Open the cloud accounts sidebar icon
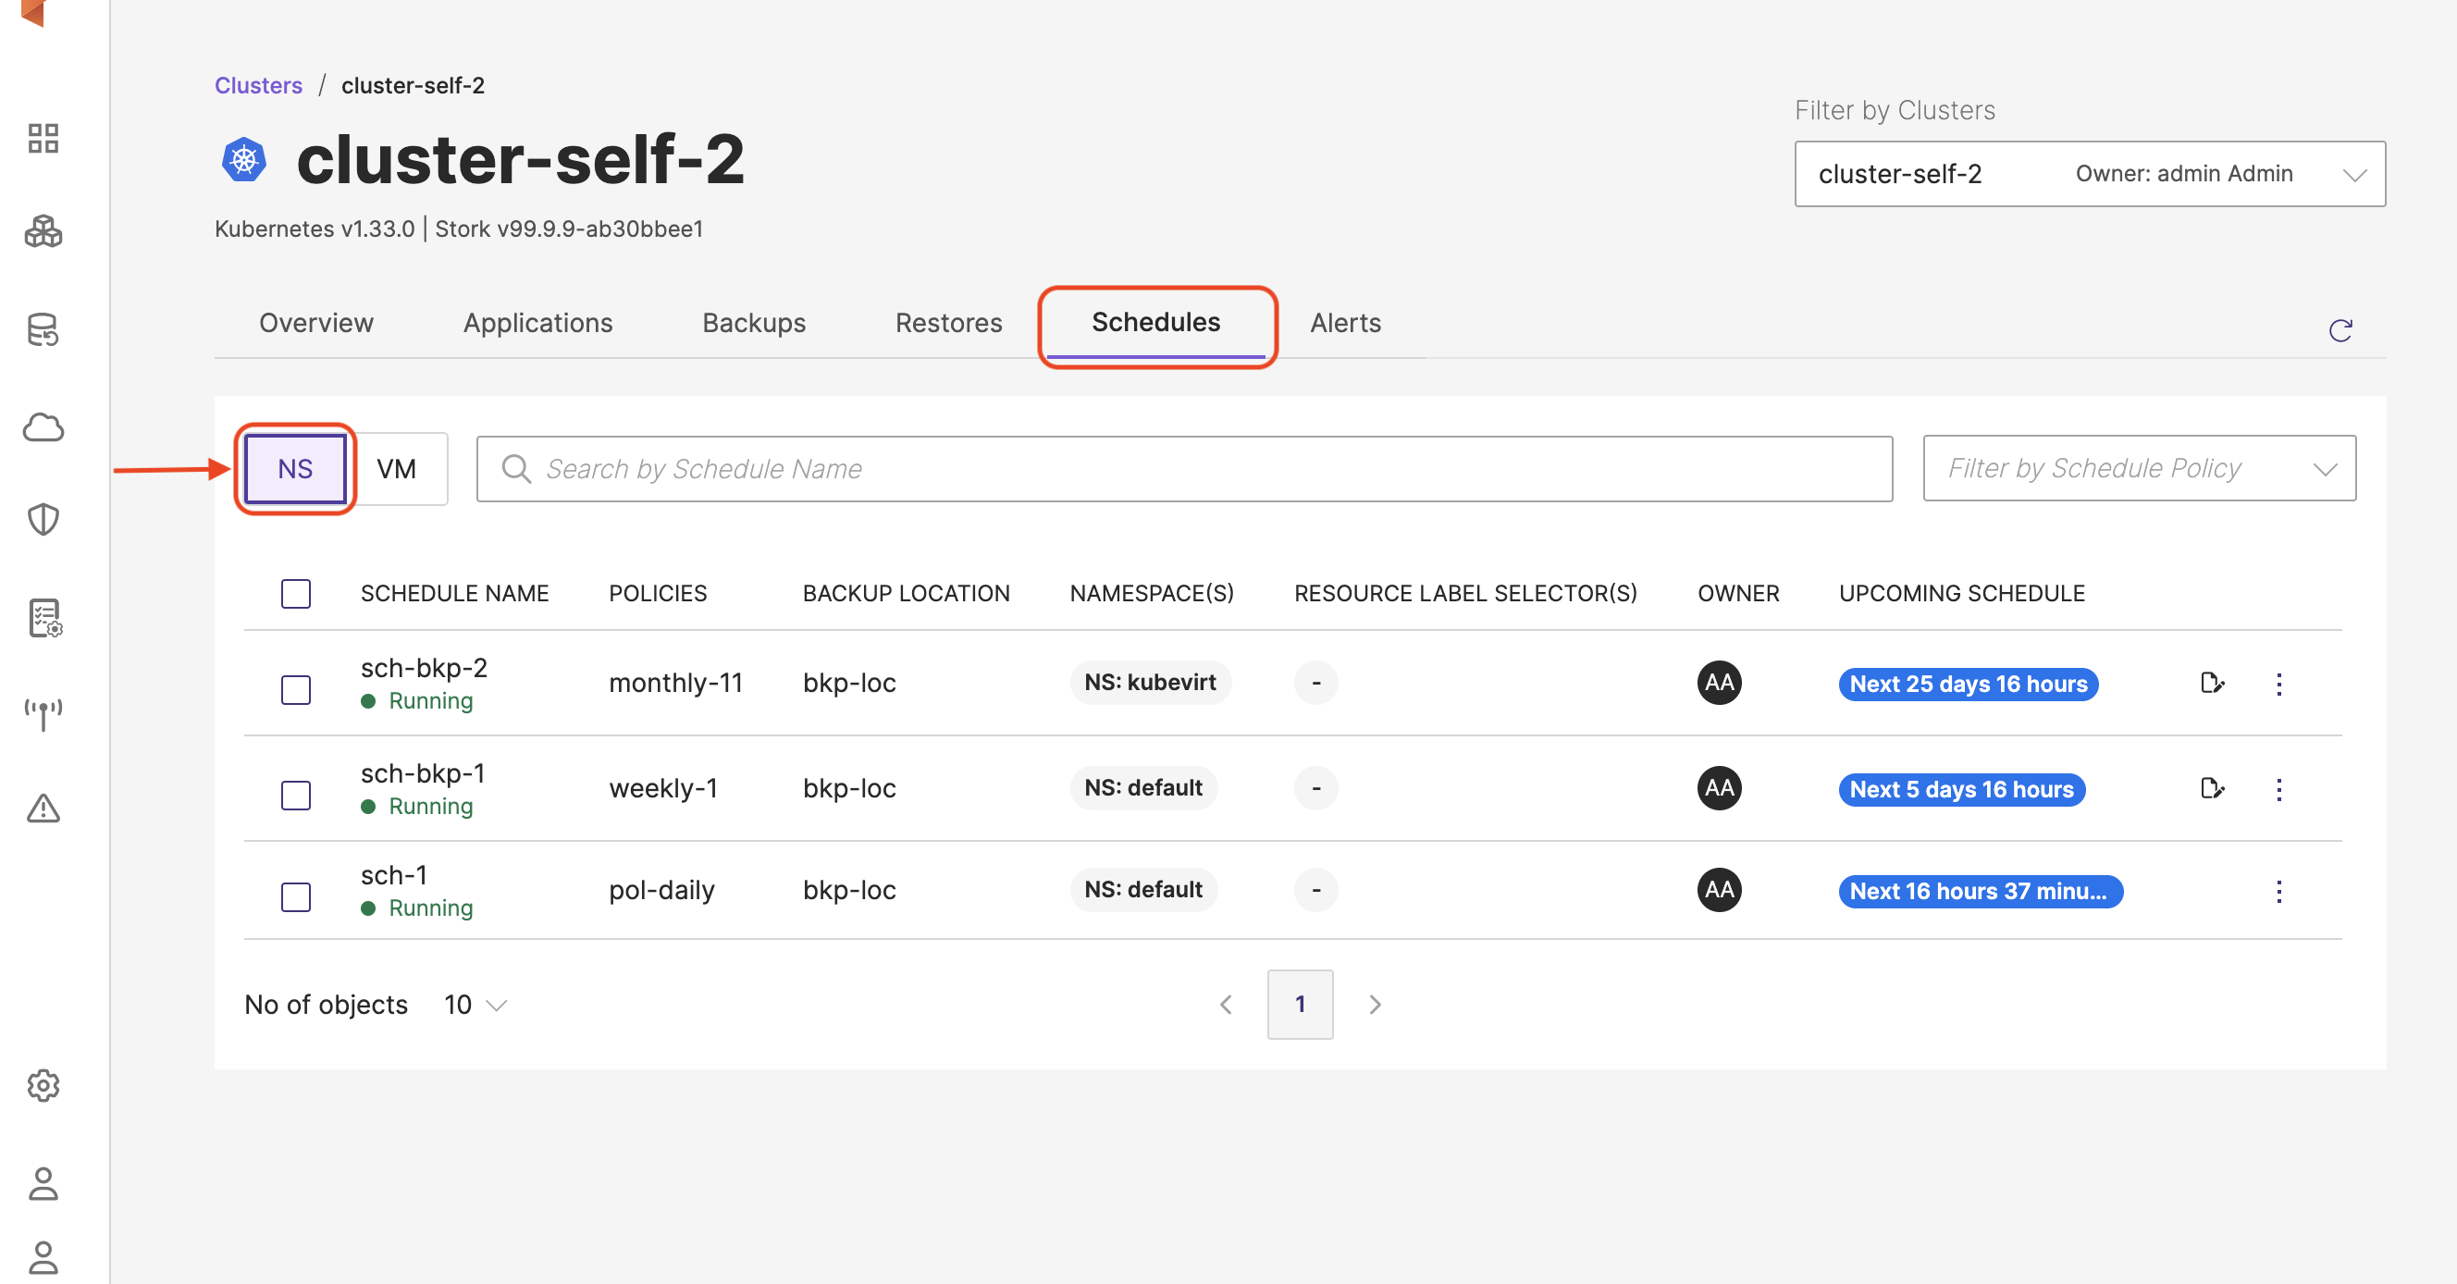 (43, 427)
